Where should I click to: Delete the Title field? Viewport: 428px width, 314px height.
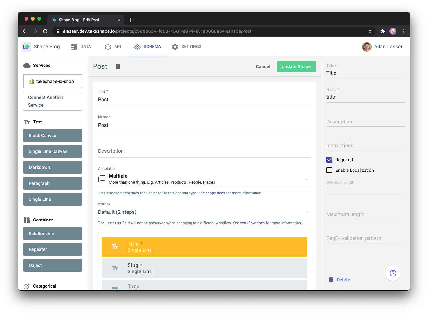[x=339, y=280]
